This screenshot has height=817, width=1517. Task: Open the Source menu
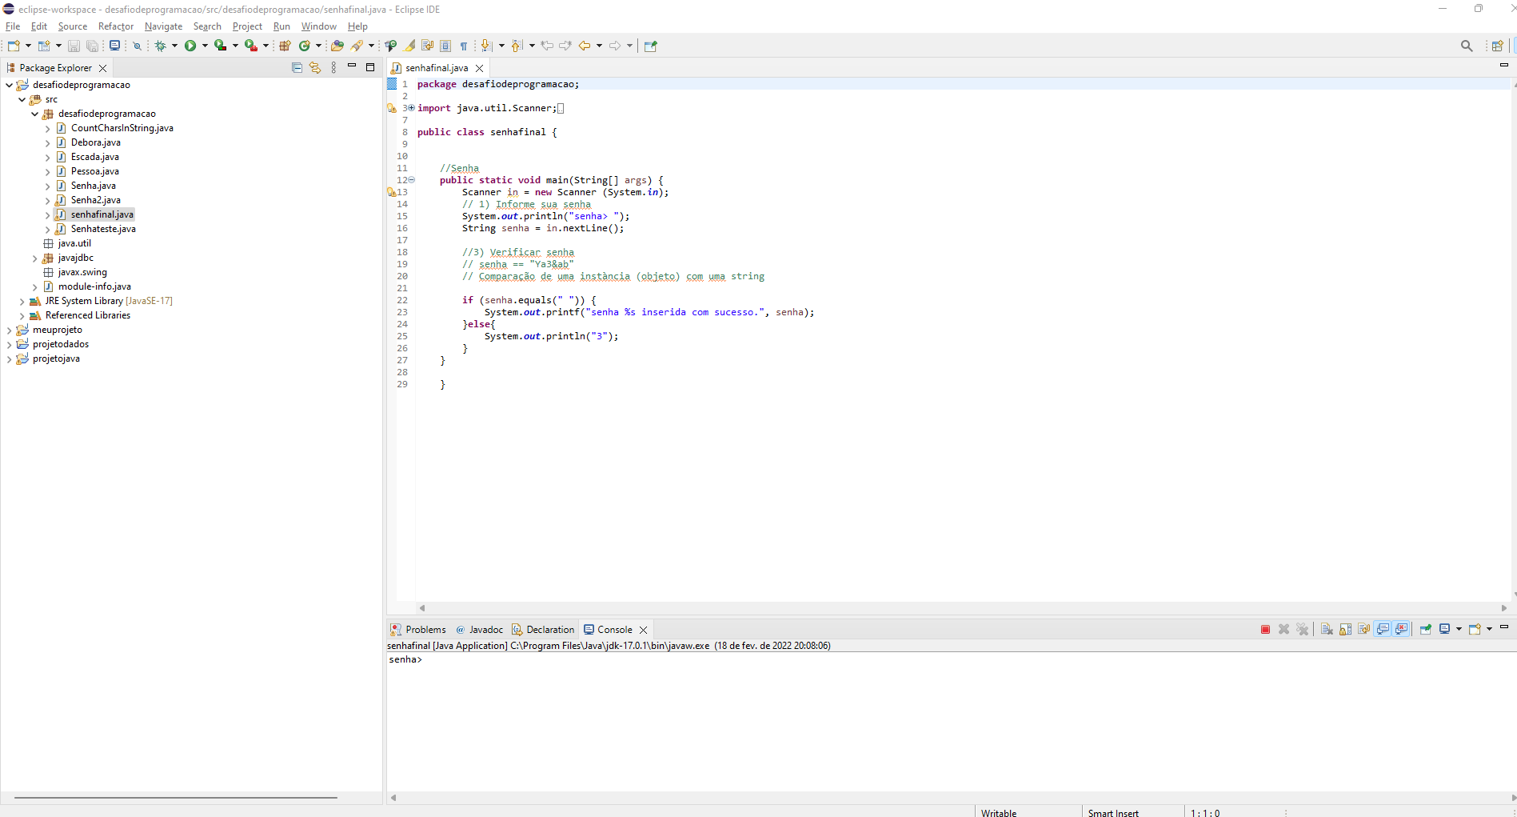point(73,26)
